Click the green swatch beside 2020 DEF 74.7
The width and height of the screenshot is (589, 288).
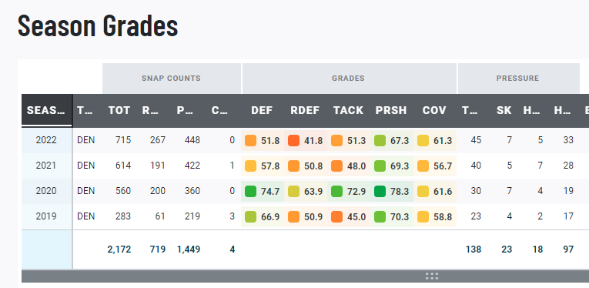[x=250, y=192]
